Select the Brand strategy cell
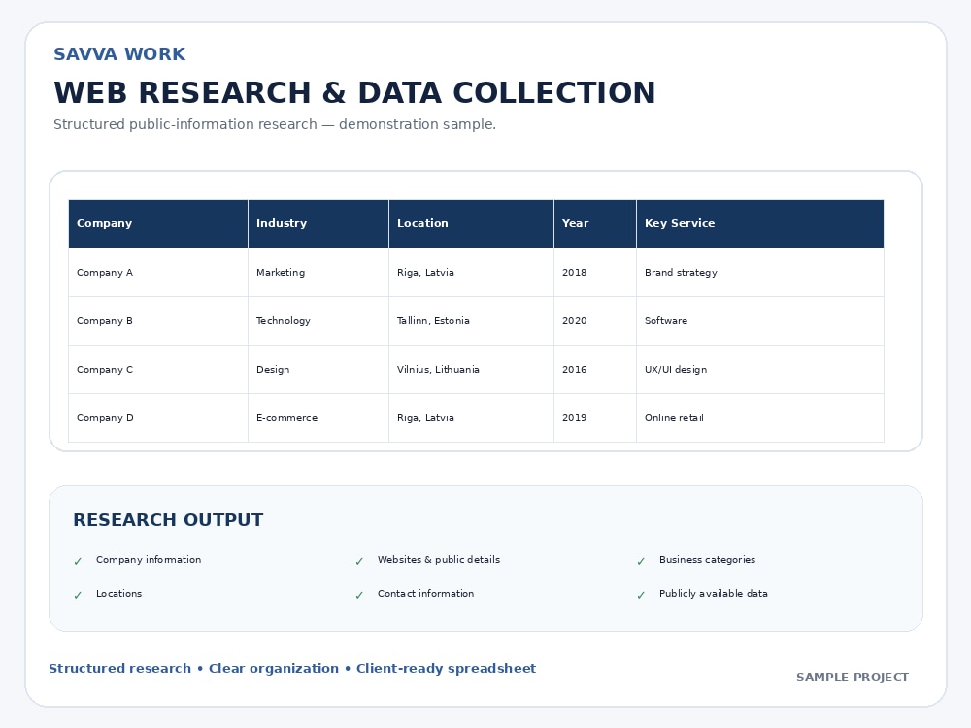Viewport: 971px width, 728px height. 760,273
